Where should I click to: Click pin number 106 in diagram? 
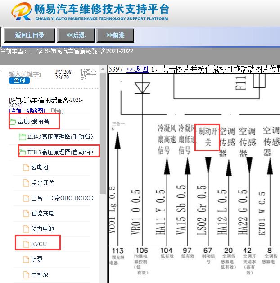(142, 251)
